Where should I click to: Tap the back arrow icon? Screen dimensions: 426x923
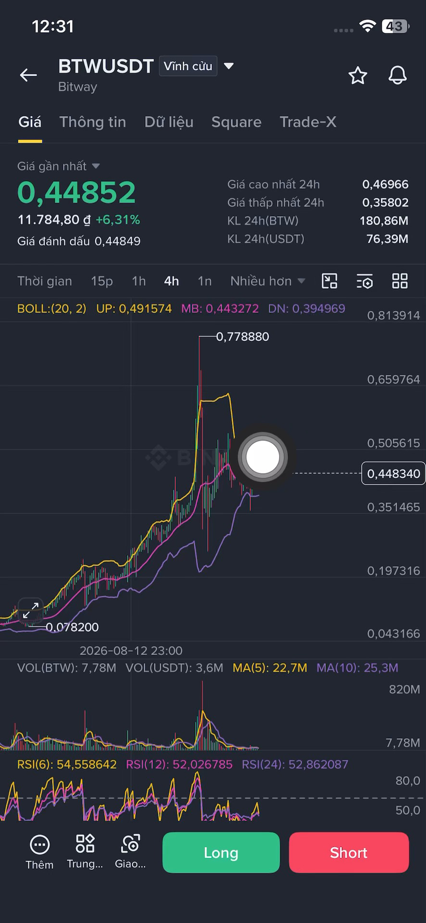point(28,75)
